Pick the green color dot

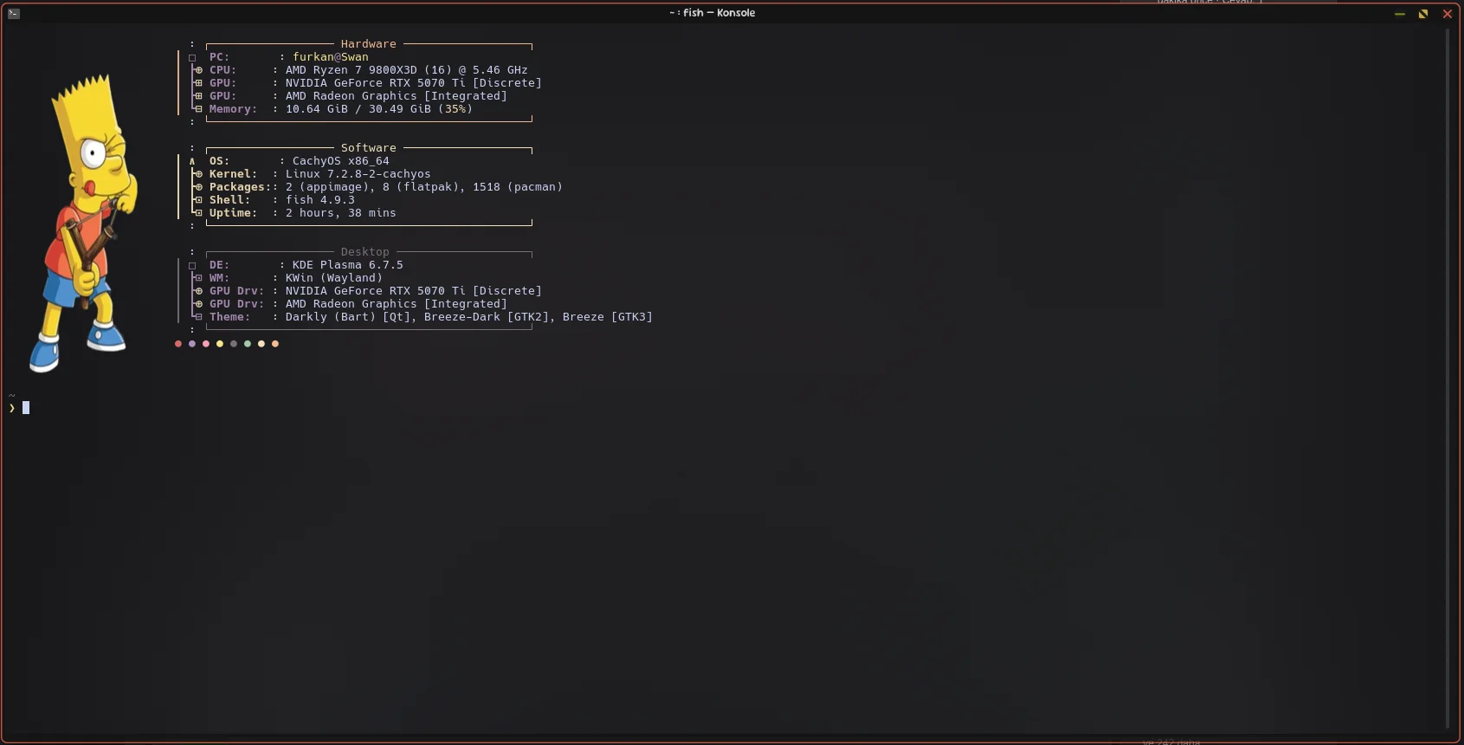pyautogui.click(x=248, y=344)
